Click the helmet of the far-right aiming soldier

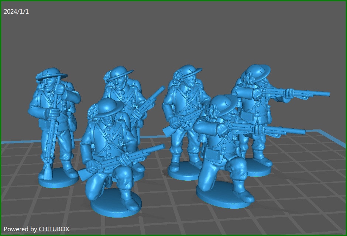258,72
